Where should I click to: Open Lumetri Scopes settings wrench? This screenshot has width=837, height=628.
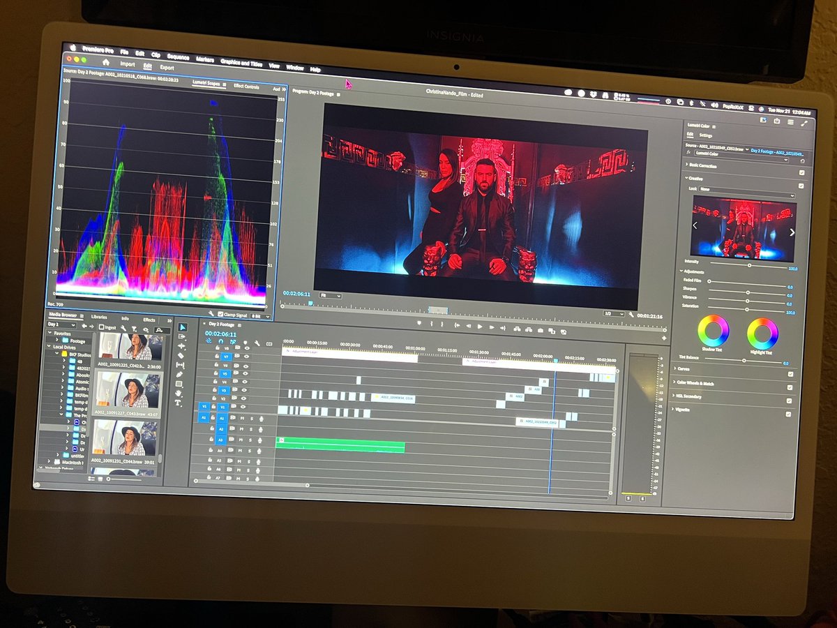point(211,313)
